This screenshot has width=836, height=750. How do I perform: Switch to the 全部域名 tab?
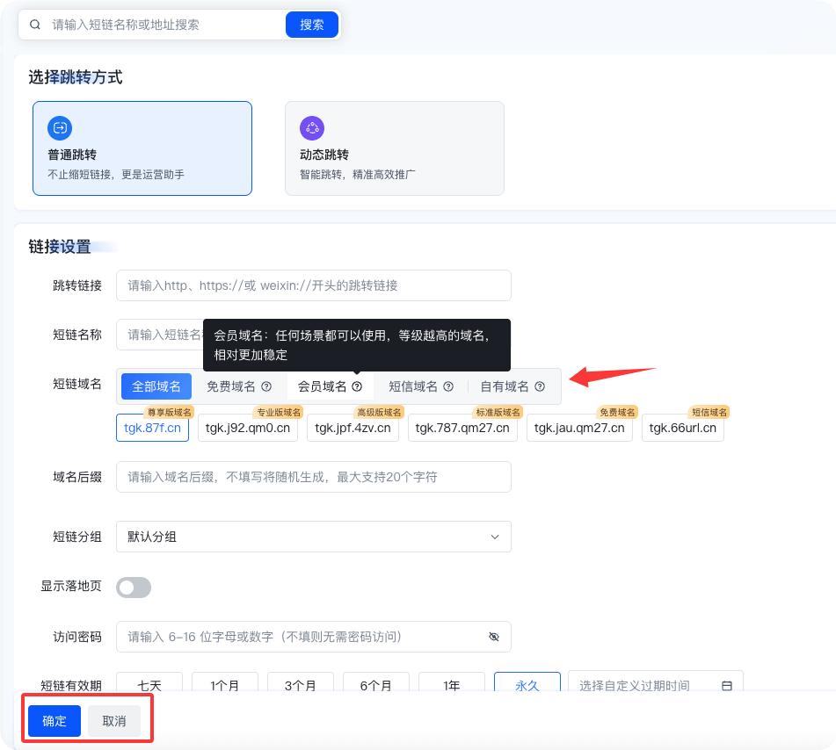tap(156, 386)
